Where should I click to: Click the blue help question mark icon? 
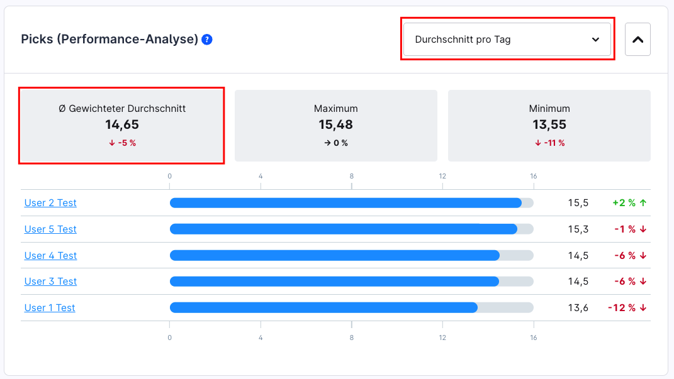point(207,40)
